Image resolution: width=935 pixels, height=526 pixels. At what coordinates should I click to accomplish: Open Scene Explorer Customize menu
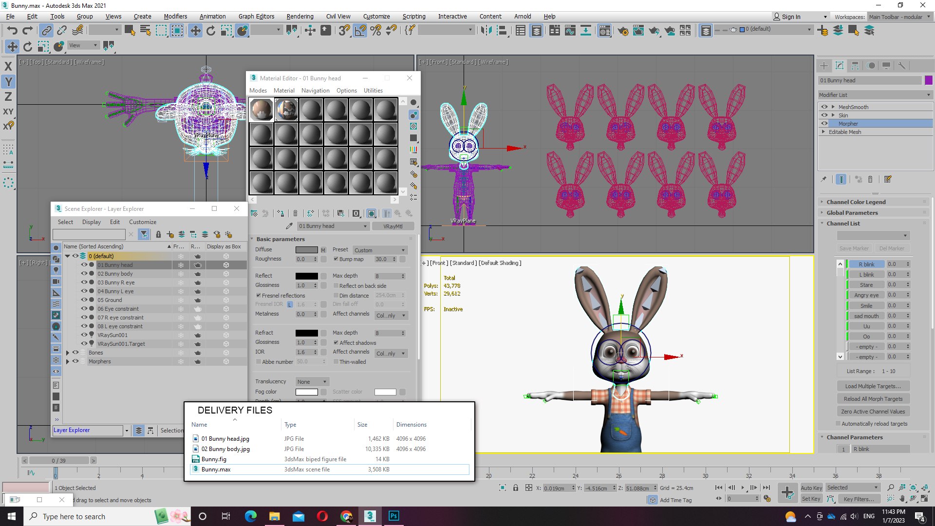click(x=142, y=222)
